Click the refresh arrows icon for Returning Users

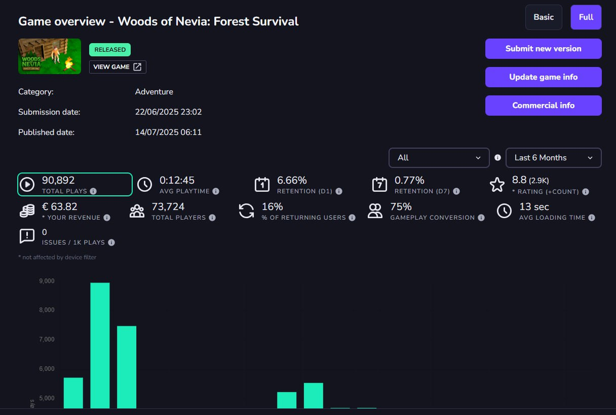[x=246, y=211]
